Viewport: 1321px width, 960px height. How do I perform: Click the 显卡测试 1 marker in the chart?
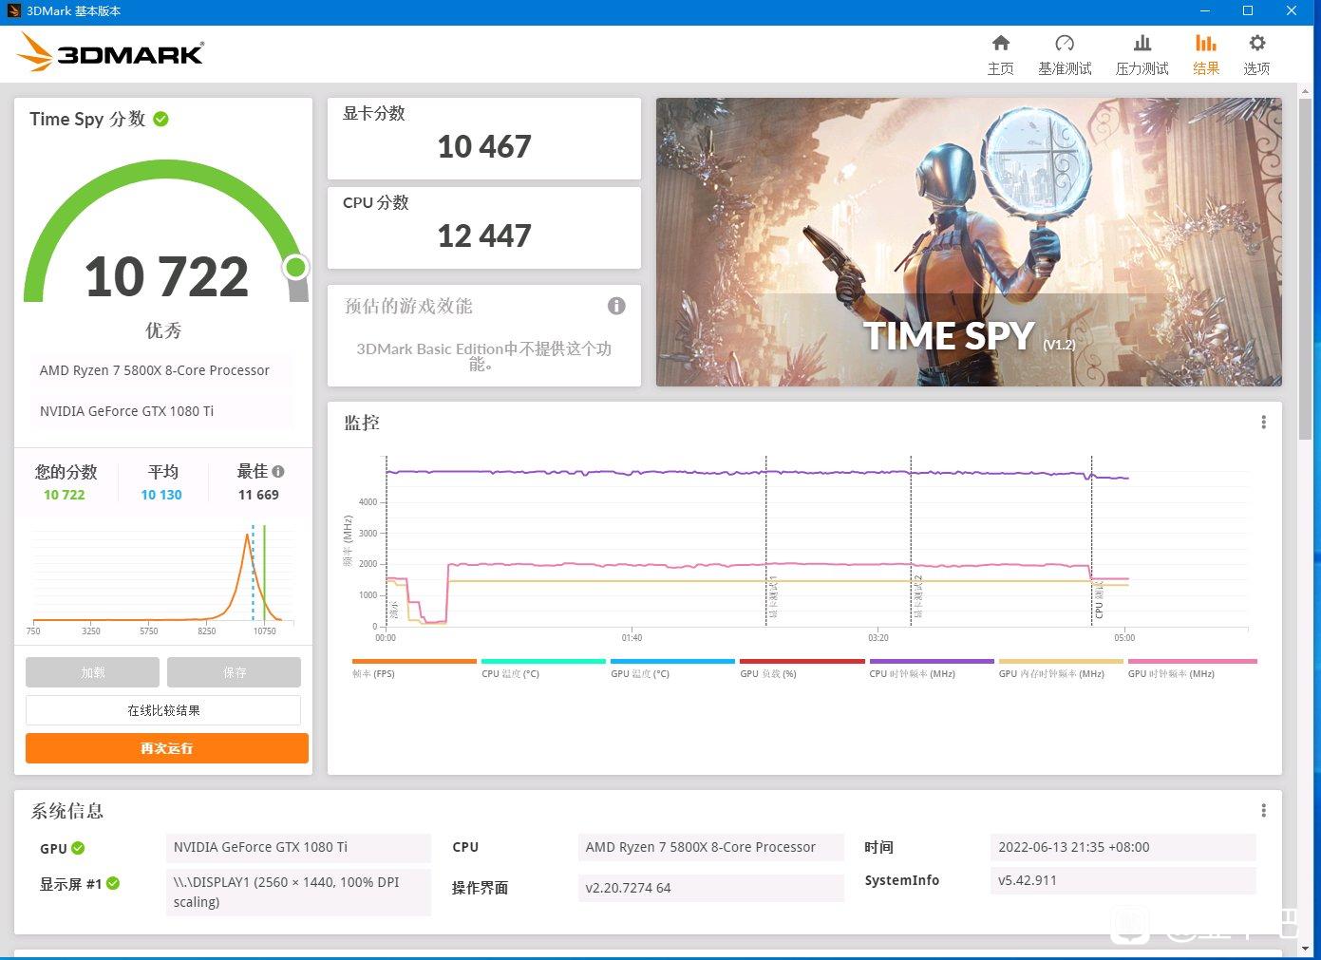tap(772, 597)
